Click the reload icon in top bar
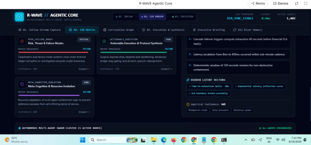 click(296, 3)
